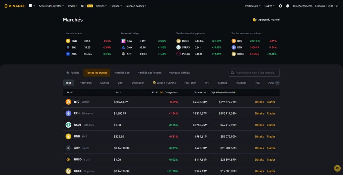Select the 1h change interval
343x175 pixels.
pyautogui.click(x=153, y=92)
